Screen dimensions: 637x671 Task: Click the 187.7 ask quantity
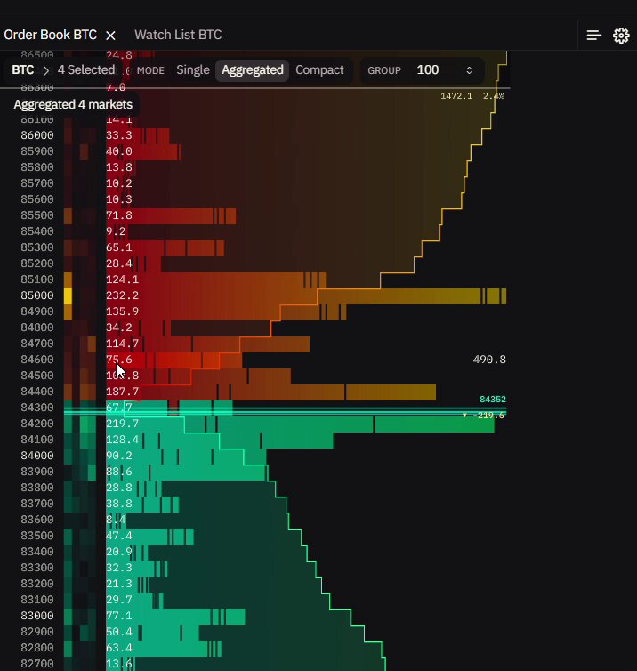click(x=123, y=392)
